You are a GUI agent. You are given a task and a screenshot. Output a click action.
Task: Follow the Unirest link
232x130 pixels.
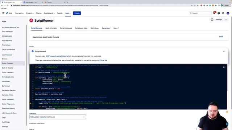click(x=64, y=56)
